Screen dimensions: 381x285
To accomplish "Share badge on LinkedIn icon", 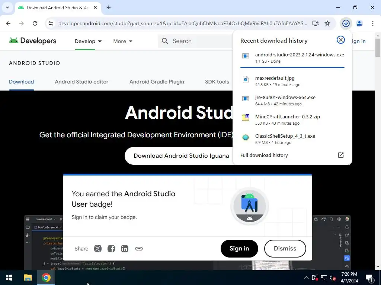I will (124, 249).
